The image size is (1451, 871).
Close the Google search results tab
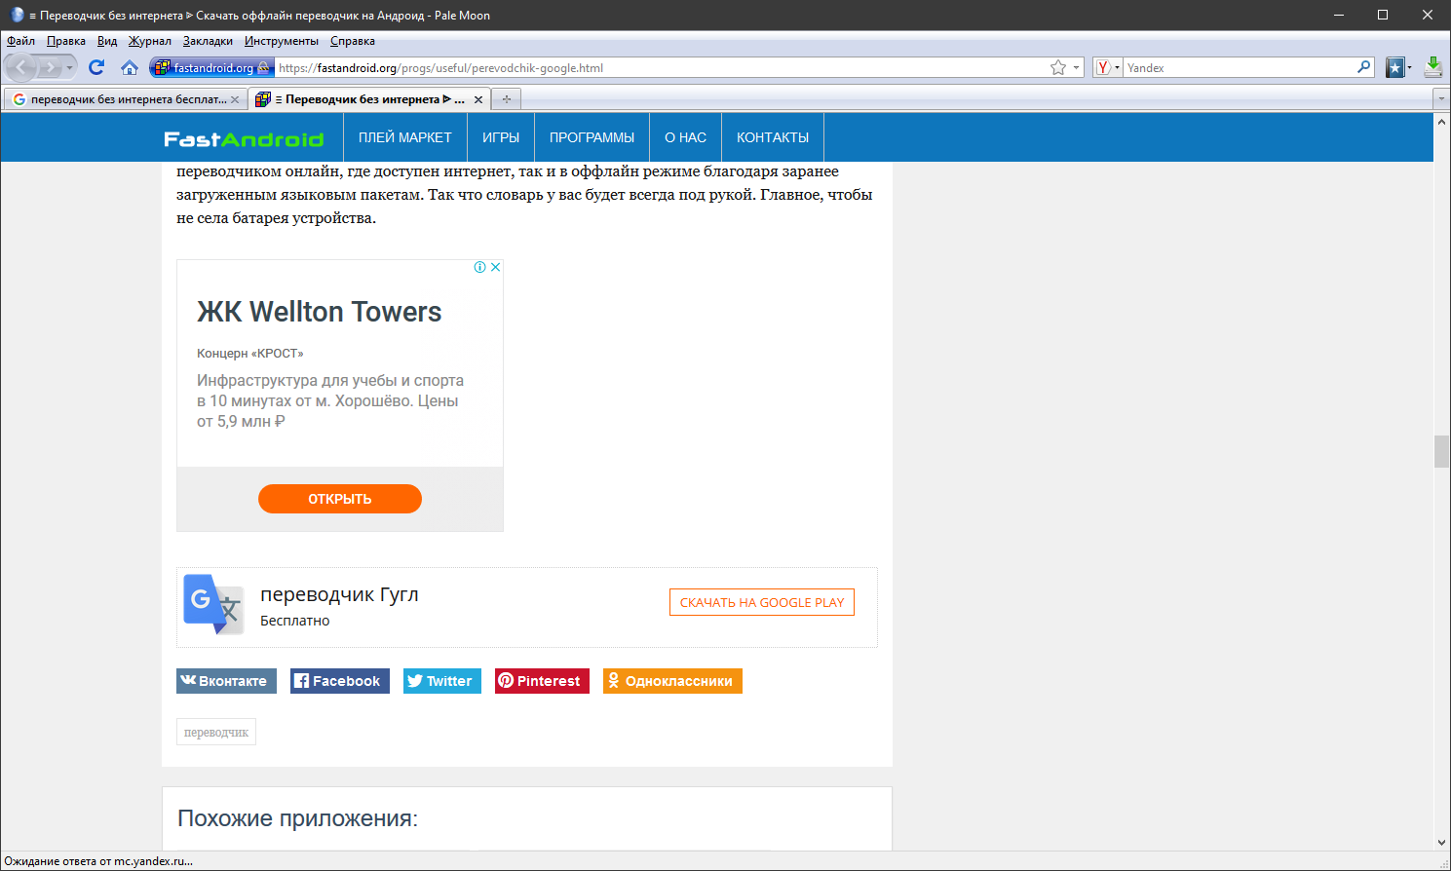pyautogui.click(x=235, y=99)
